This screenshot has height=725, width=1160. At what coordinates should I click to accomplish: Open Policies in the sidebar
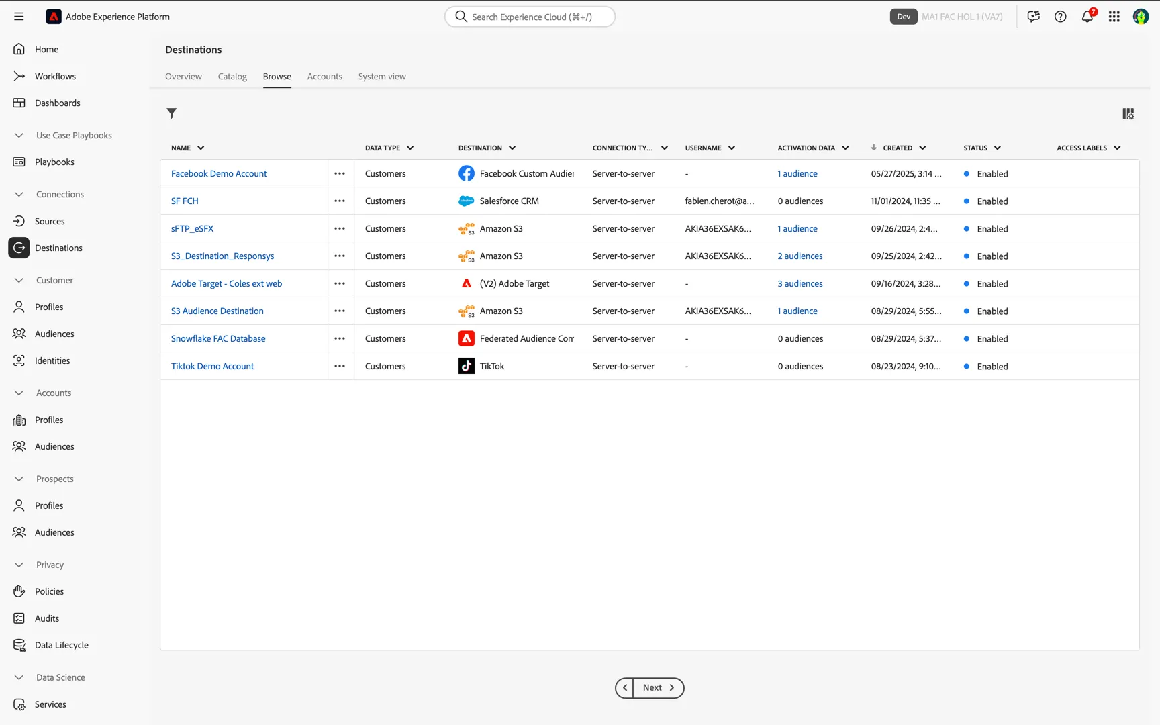49,591
